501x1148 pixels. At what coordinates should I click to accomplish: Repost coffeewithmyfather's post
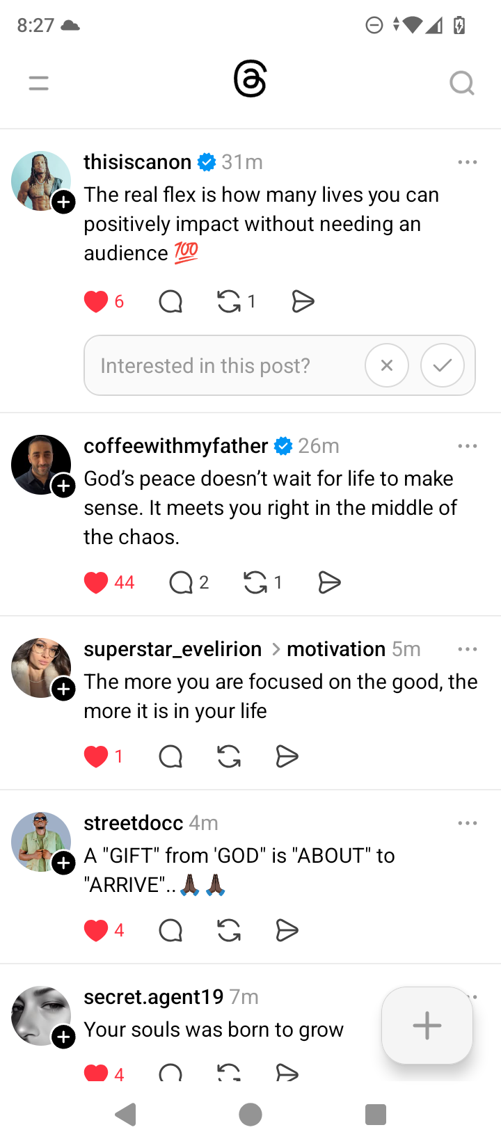tap(255, 582)
